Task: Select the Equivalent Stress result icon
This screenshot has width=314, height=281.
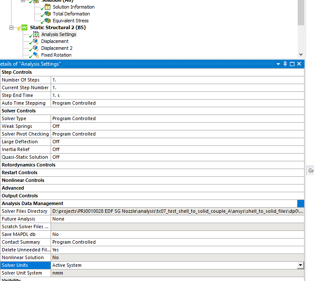Action: (x=48, y=21)
